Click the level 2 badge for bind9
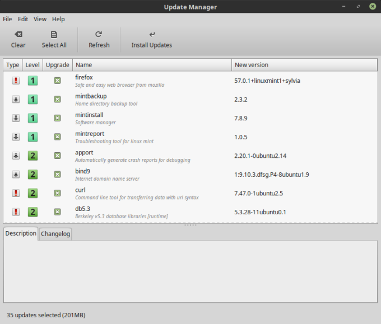The width and height of the screenshot is (381, 324). point(33,175)
